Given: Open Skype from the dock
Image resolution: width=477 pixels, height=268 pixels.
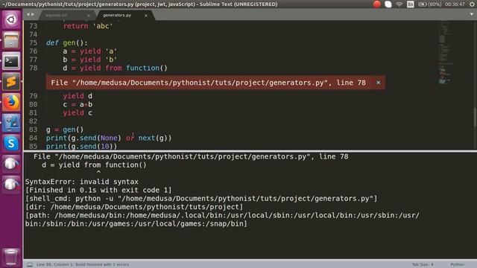Looking at the screenshot, I should (11, 144).
